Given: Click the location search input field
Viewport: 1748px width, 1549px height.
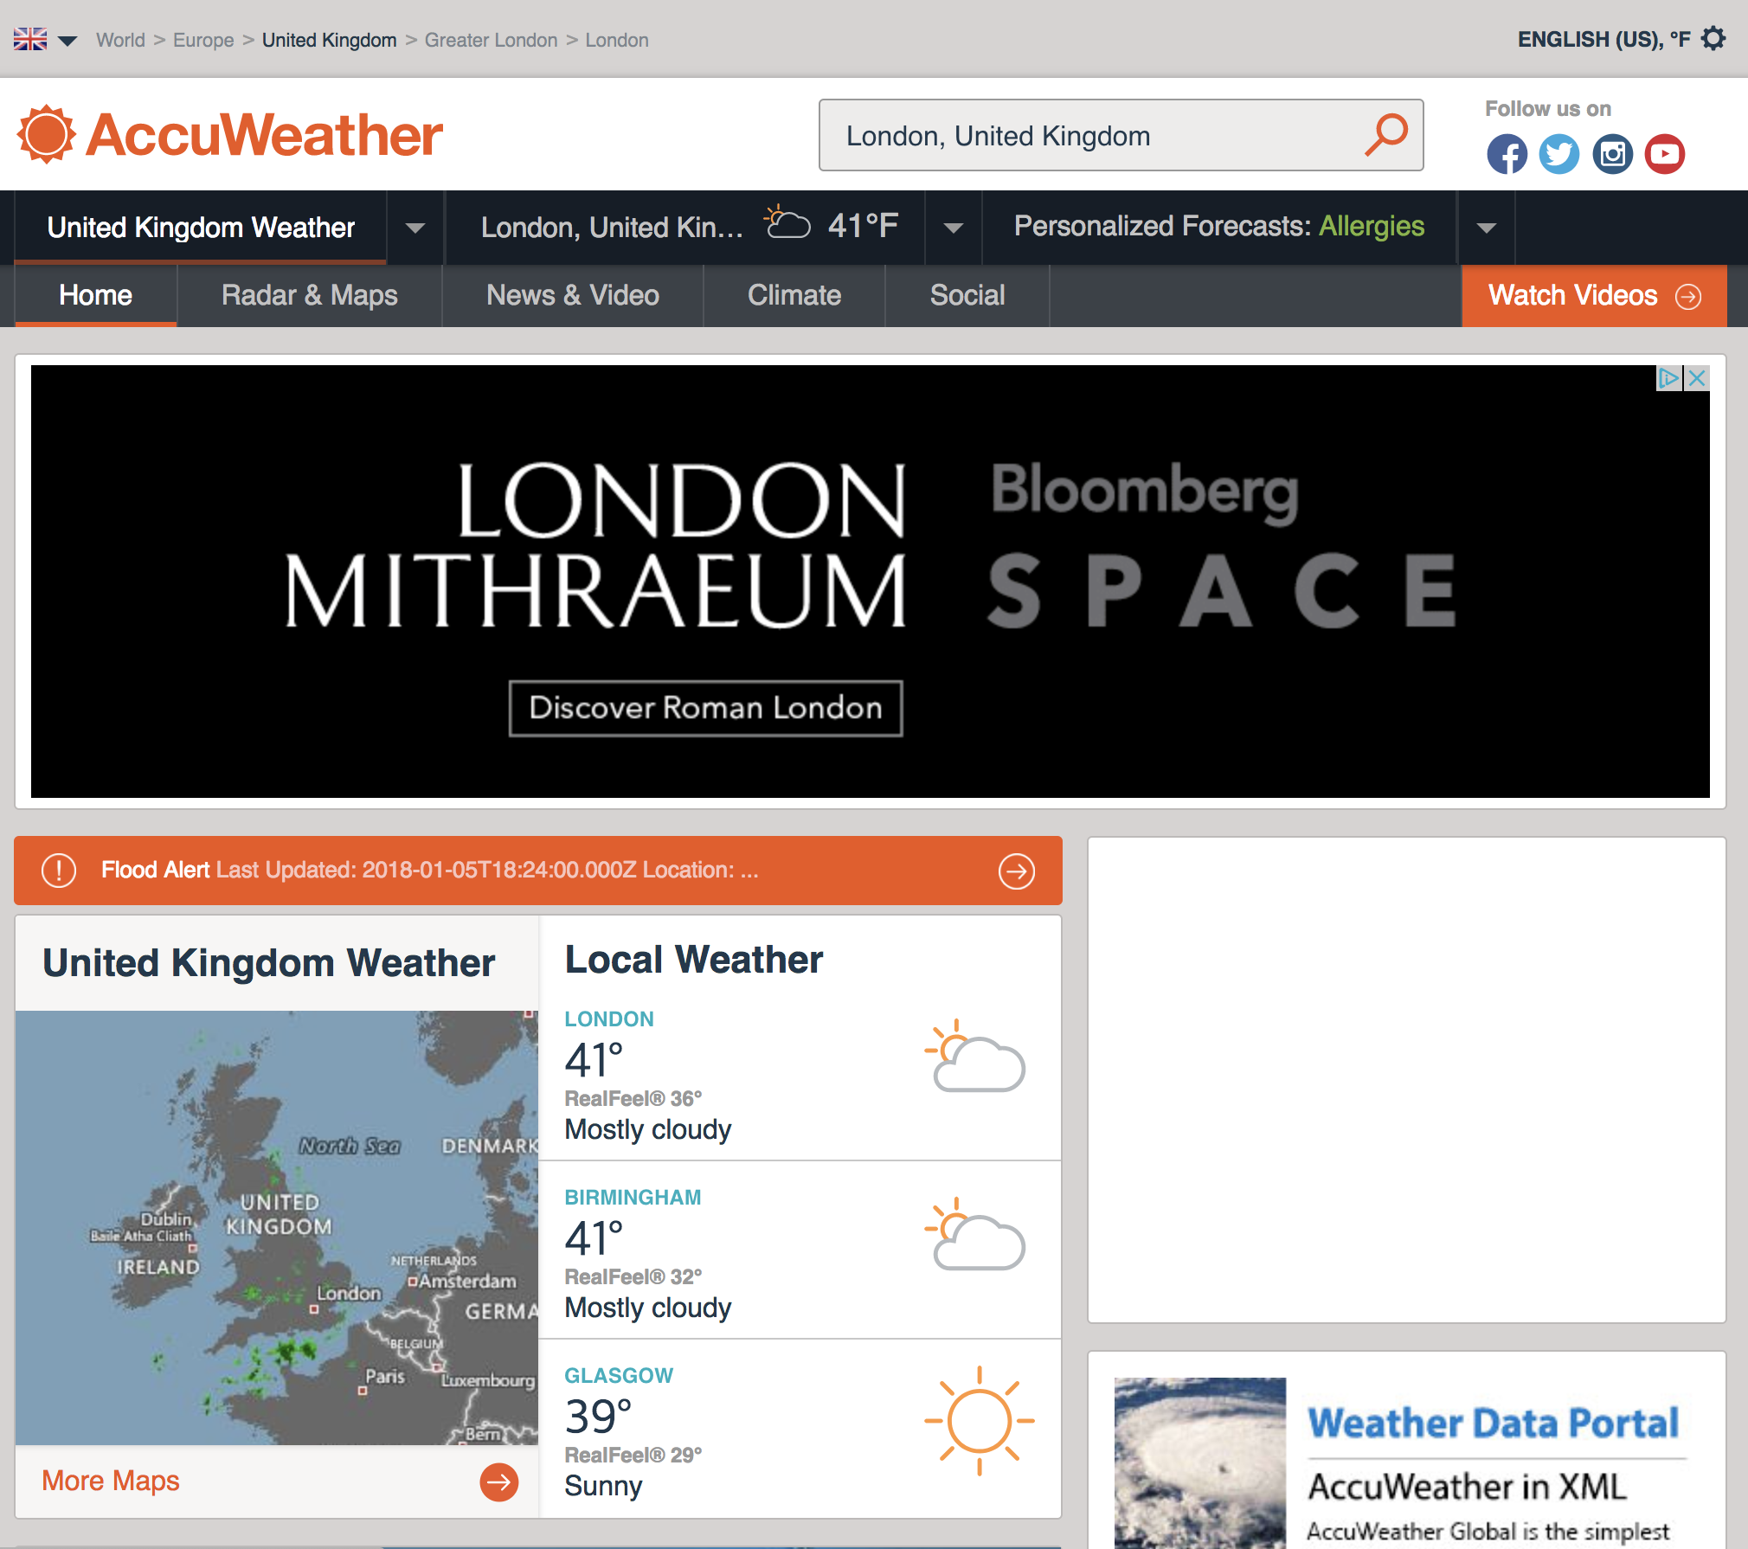Looking at the screenshot, I should coord(1121,135).
